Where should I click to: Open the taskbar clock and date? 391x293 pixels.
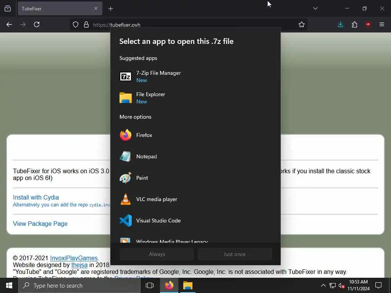[358, 285]
